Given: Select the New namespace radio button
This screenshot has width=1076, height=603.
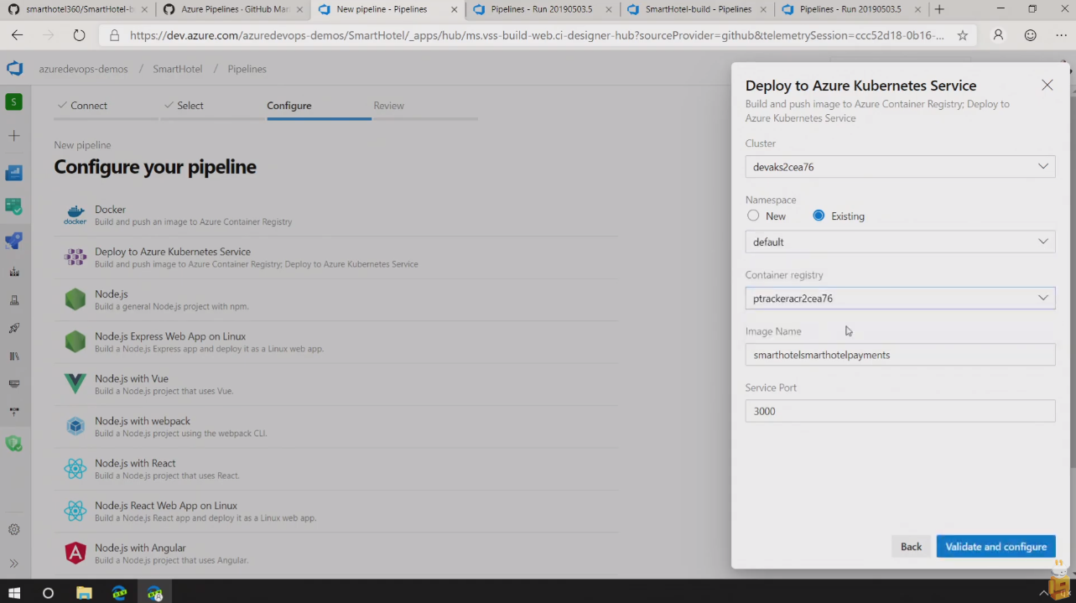Looking at the screenshot, I should pyautogui.click(x=753, y=216).
